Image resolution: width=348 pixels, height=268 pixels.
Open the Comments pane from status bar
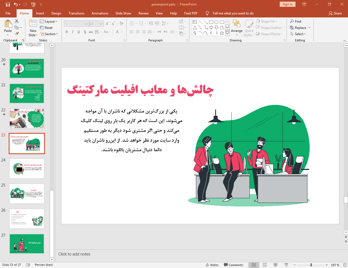tap(233, 265)
